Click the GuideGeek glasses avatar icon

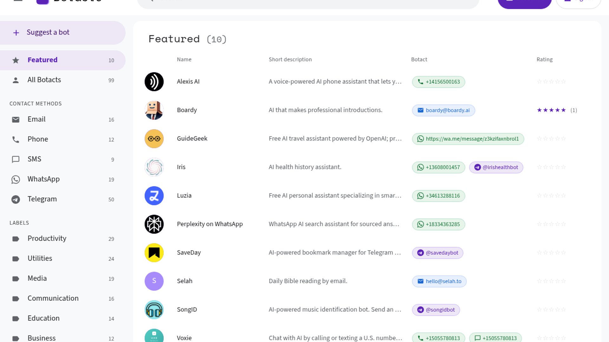point(154,139)
